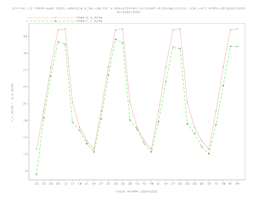Click the x-axis forecast hour label 75
Screen dimensions: 259x200
click(x=216, y=184)
